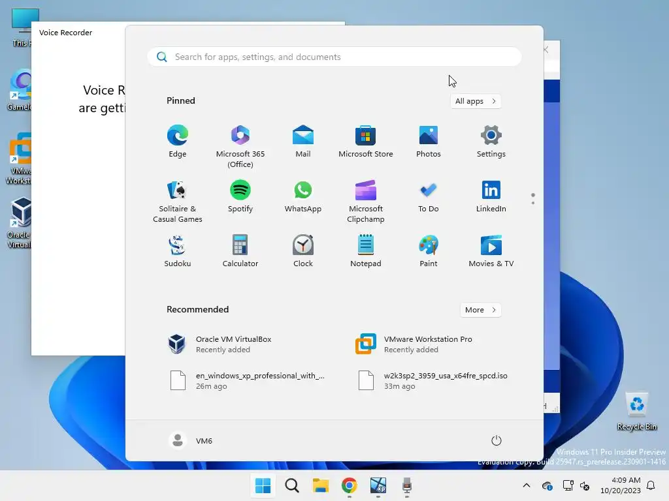Open the Recycle Bin desktop icon
This screenshot has height=501, width=669.
[637, 411]
